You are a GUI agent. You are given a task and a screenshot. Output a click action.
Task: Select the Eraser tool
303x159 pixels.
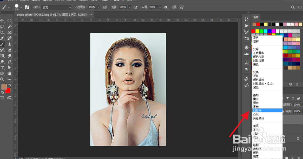tap(9, 50)
